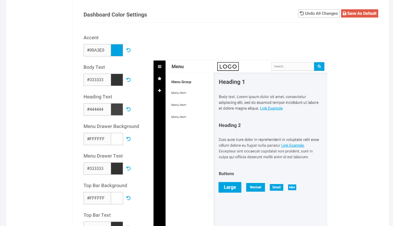This screenshot has height=226, width=393.
Task: Click the hamburger menu icon in preview
Action: coord(160,66)
